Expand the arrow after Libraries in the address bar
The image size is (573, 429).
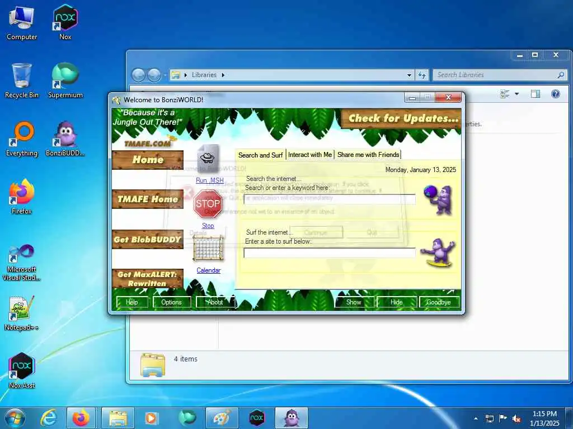(x=223, y=75)
